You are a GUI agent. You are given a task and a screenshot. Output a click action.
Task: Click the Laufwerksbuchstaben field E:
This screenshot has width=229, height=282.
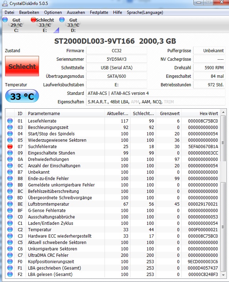(117, 85)
